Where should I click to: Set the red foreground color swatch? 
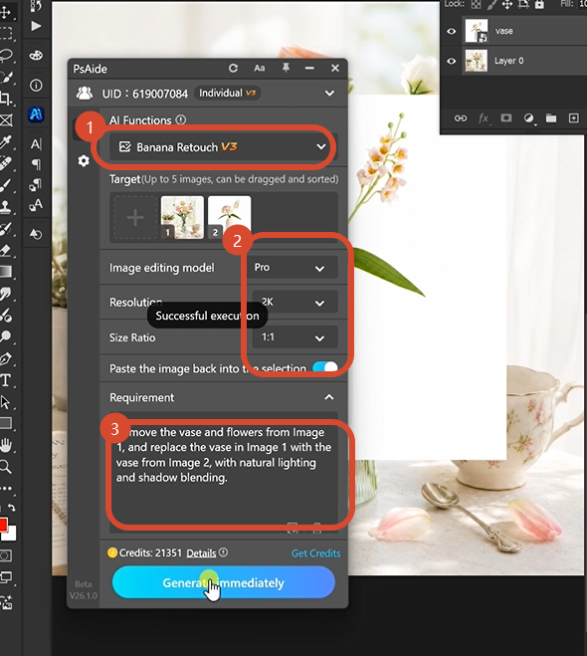tap(3, 524)
